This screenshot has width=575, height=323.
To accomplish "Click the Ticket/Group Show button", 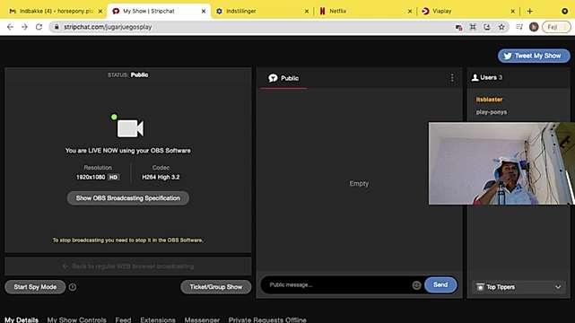I will [x=215, y=287].
